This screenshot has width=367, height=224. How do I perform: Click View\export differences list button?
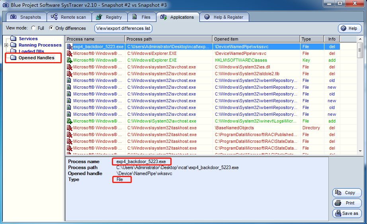pos(123,28)
